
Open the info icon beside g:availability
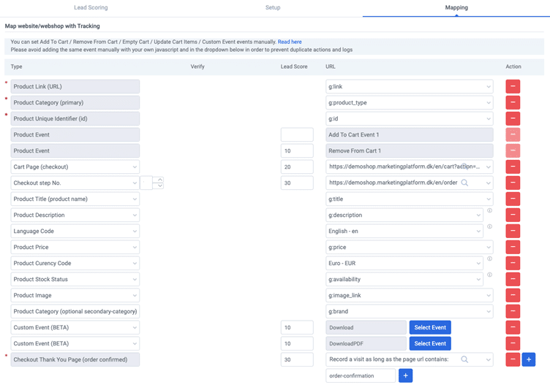[490, 275]
